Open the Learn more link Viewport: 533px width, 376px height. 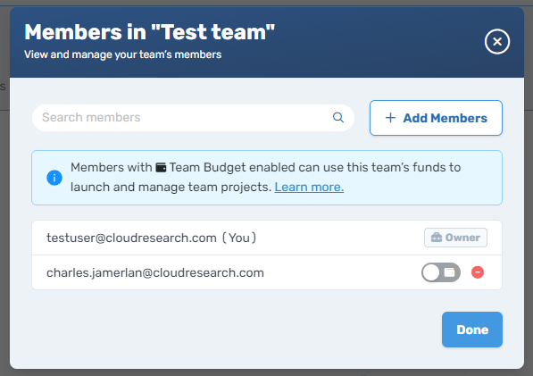tap(309, 187)
